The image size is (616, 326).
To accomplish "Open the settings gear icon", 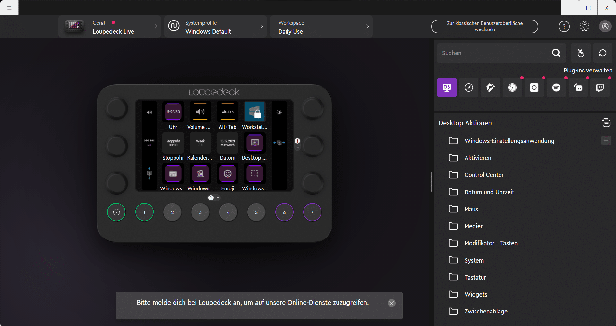I will pyautogui.click(x=584, y=26).
